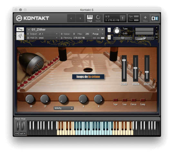The height and width of the screenshot is (155, 174).
Task: Expand the 01_Zither instrument dropdown arrow
Action: [29, 30]
